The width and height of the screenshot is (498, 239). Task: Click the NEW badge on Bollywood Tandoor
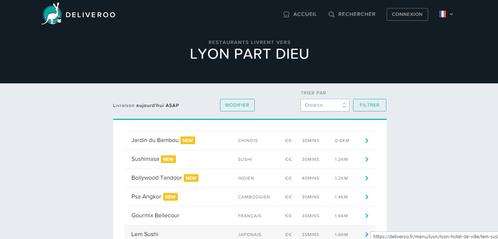tap(191, 178)
